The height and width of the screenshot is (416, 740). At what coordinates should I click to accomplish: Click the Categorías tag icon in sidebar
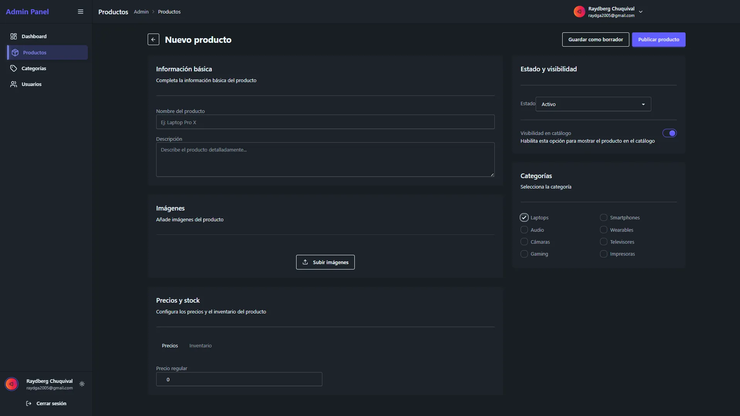pos(13,68)
